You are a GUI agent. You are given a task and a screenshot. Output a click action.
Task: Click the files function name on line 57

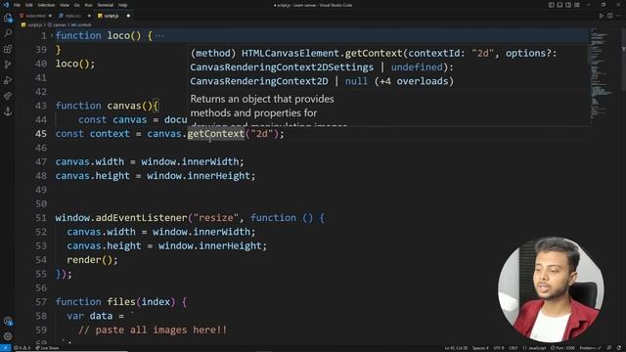click(121, 302)
